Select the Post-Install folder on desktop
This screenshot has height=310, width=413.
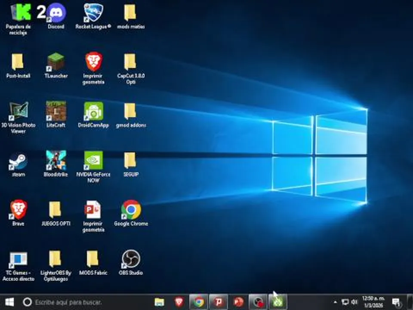tap(18, 66)
